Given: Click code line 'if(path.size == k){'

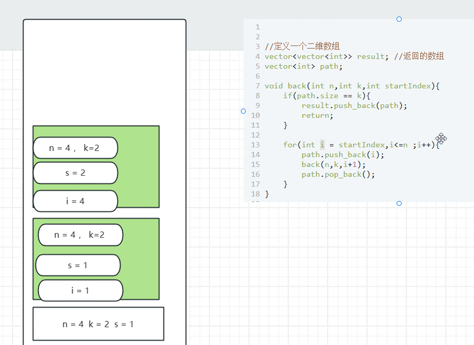Looking at the screenshot, I should 326,96.
